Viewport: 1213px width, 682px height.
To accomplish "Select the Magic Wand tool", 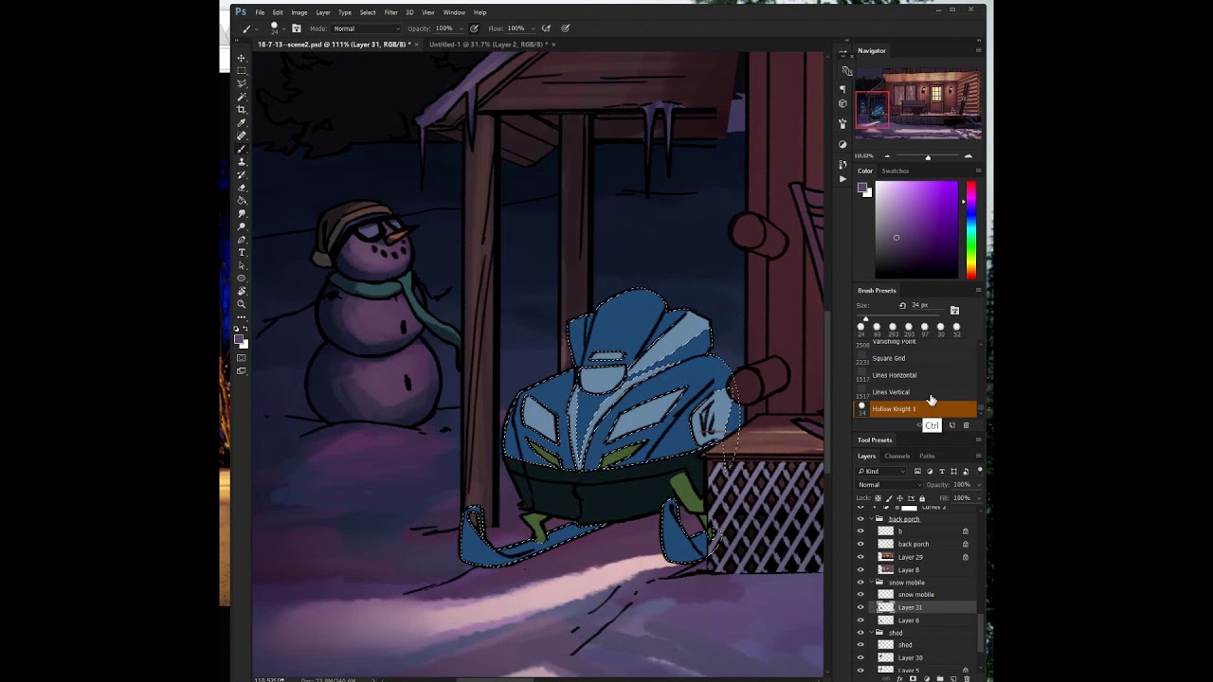I will [241, 97].
